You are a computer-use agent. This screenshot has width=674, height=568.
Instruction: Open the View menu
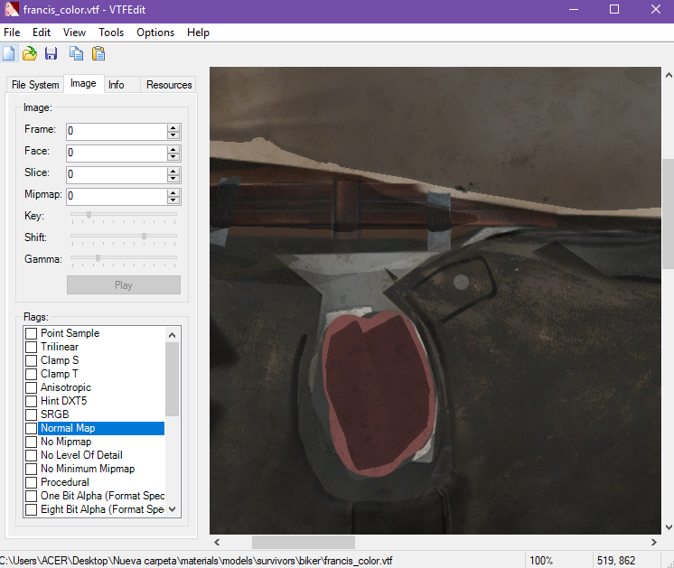[74, 33]
